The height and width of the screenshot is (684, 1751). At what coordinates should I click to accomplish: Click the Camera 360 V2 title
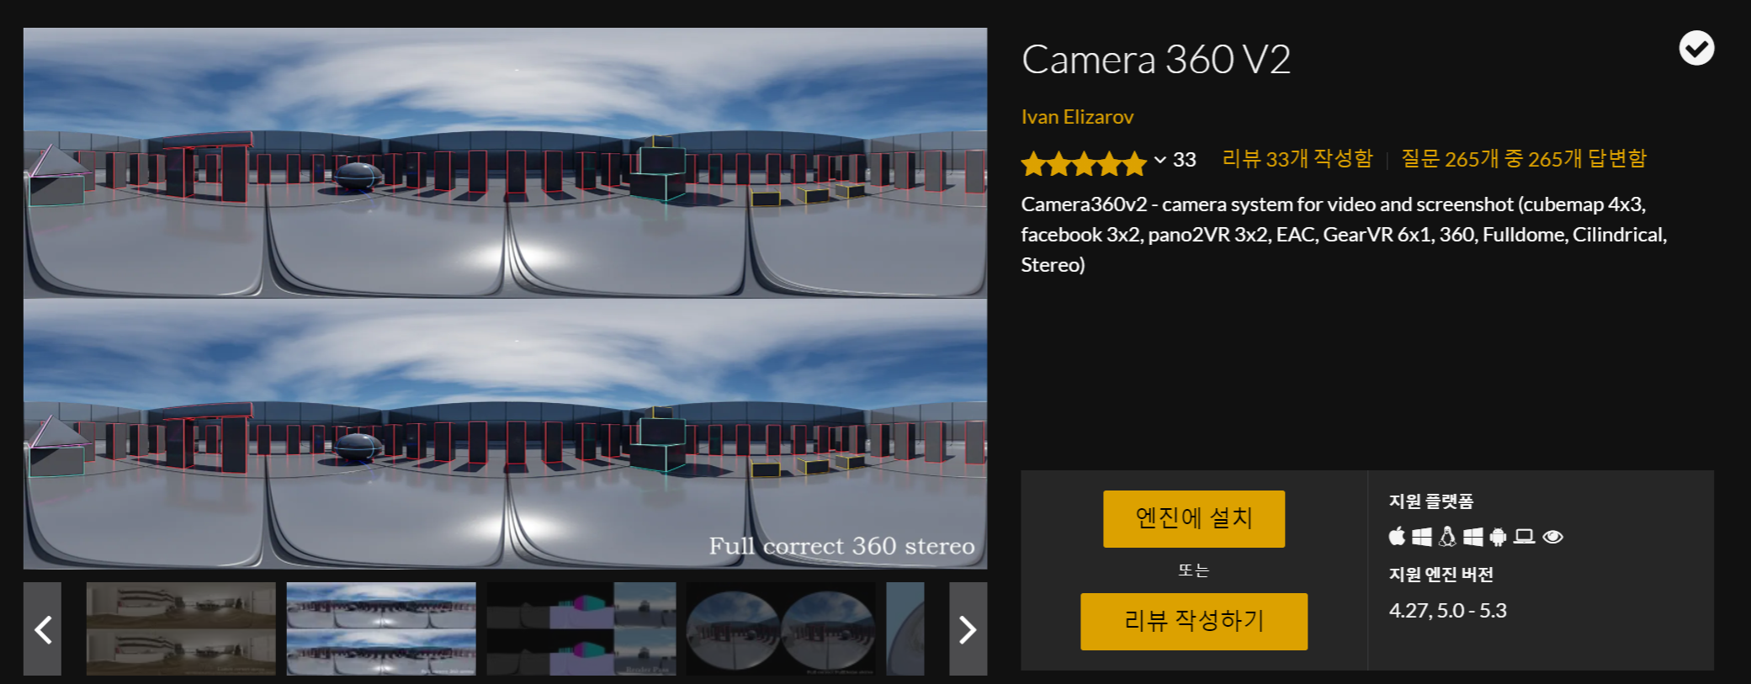pyautogui.click(x=1155, y=60)
